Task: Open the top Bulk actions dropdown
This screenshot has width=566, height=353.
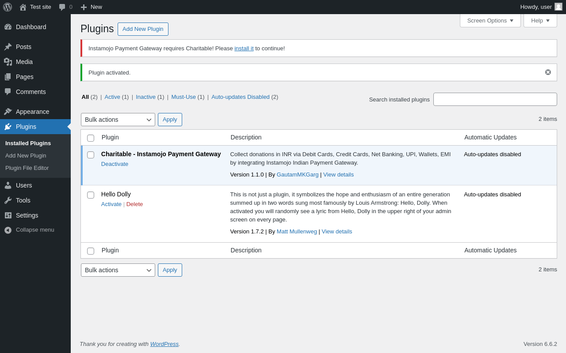Action: [118, 120]
